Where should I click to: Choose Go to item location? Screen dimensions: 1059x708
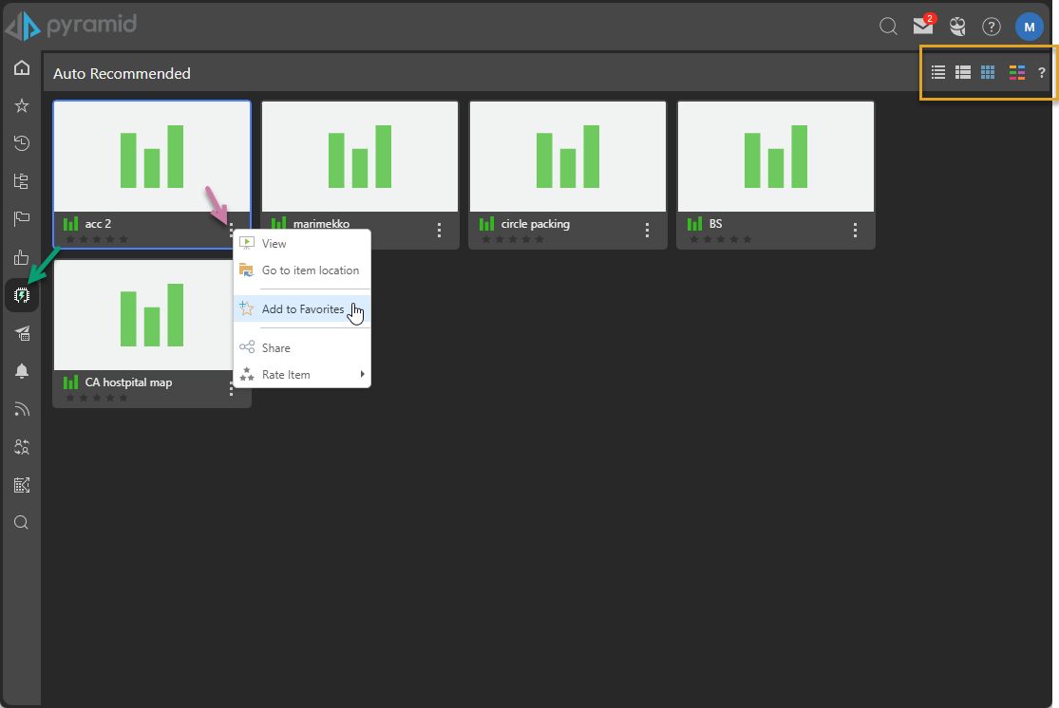[310, 270]
